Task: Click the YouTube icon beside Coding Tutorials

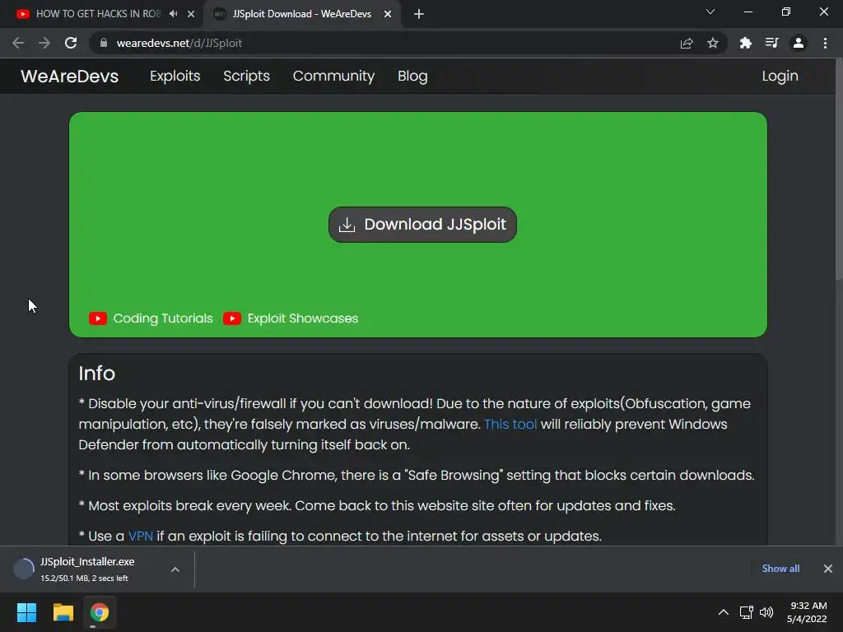Action: pyautogui.click(x=98, y=318)
